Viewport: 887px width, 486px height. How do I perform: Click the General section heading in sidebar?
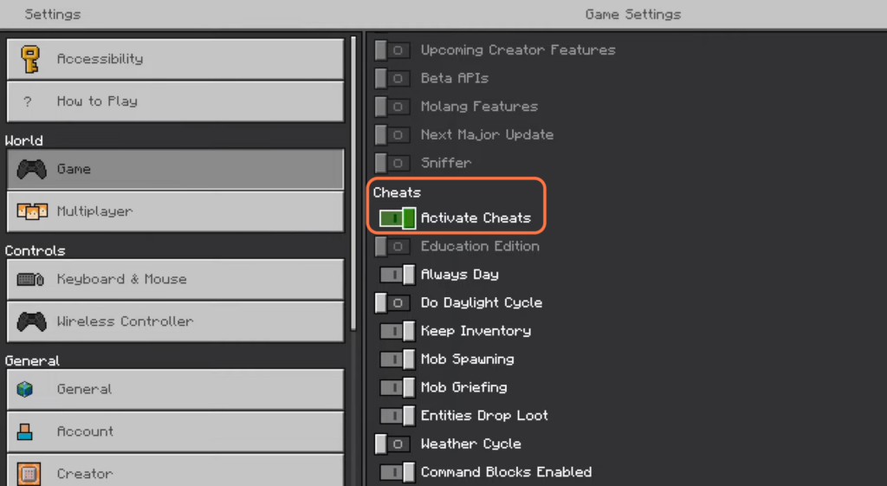[32, 361]
